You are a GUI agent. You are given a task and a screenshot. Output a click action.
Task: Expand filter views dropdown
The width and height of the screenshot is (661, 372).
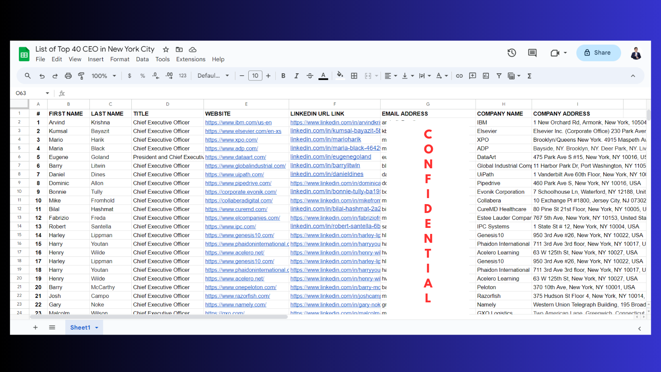pos(519,76)
